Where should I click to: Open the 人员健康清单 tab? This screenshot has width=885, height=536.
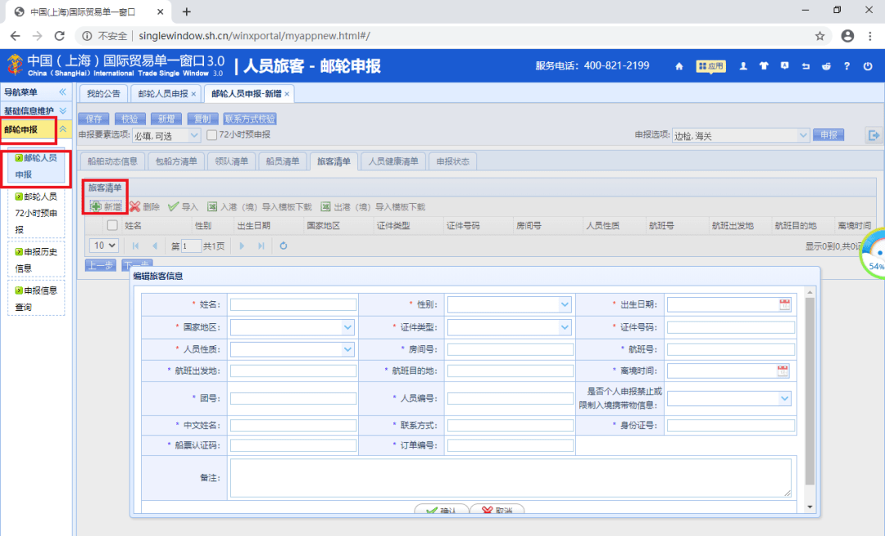tap(393, 161)
